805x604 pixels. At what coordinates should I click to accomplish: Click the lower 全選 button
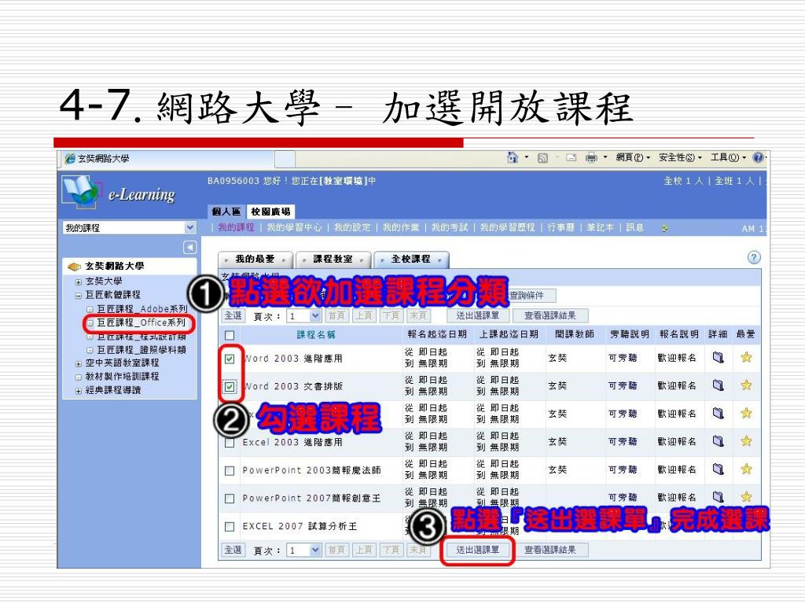click(233, 550)
